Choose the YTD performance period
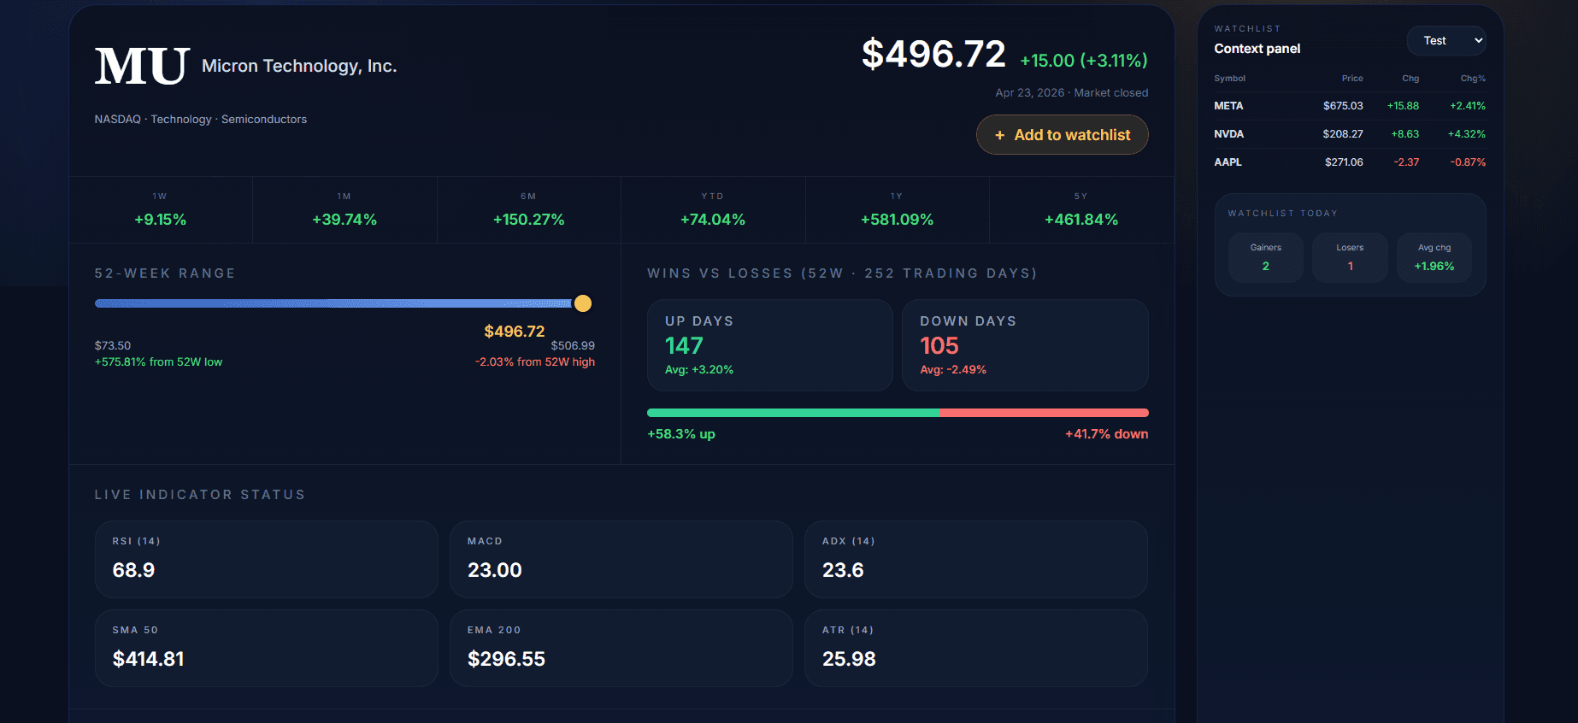1578x723 pixels. (x=713, y=210)
